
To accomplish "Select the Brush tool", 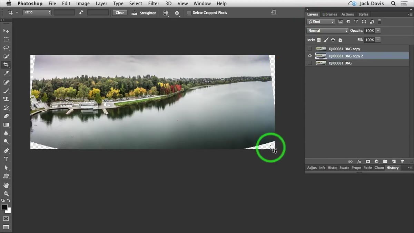I will (x=6, y=91).
